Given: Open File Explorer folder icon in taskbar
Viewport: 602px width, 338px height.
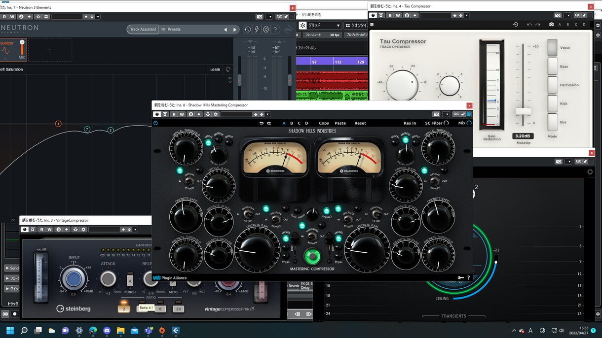Looking at the screenshot, I should (x=120, y=331).
